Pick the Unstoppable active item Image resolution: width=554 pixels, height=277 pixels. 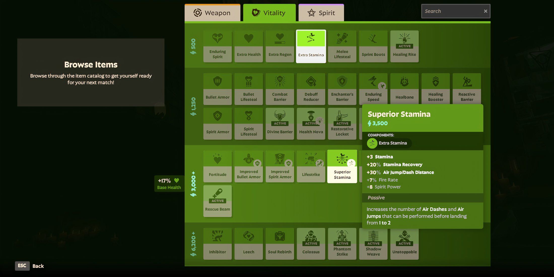(404, 244)
